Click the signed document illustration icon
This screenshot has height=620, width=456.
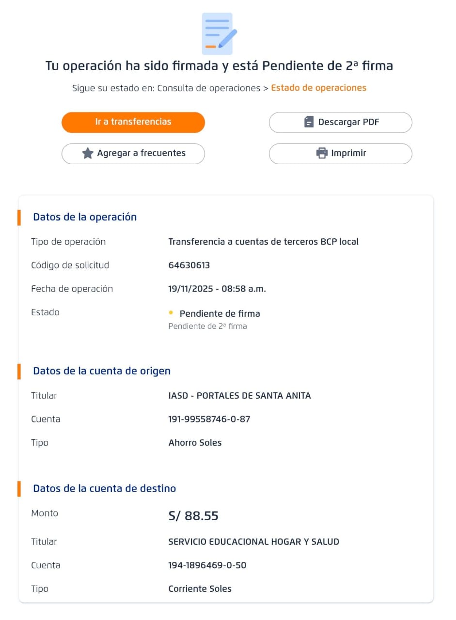(219, 33)
